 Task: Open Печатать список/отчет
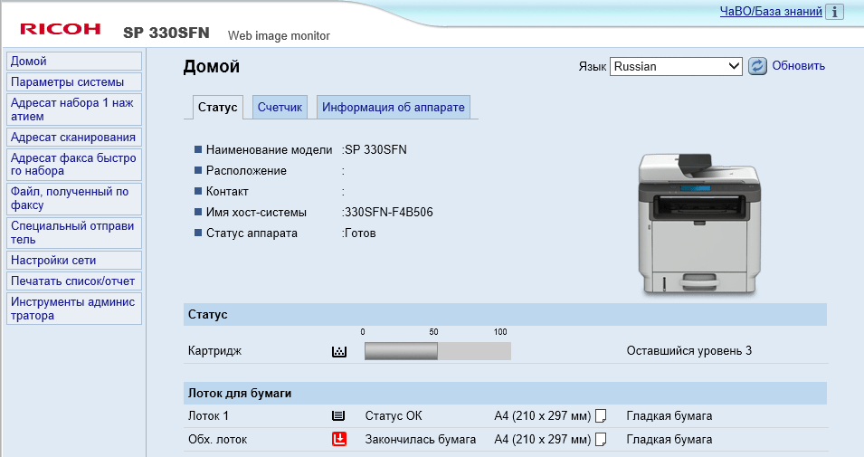coord(74,281)
